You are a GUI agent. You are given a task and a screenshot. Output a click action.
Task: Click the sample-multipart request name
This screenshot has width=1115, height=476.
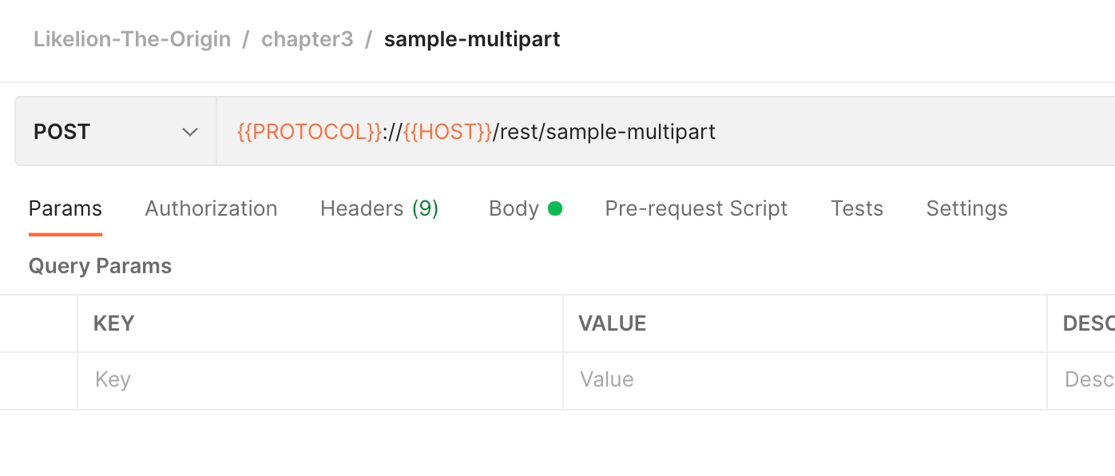(472, 39)
